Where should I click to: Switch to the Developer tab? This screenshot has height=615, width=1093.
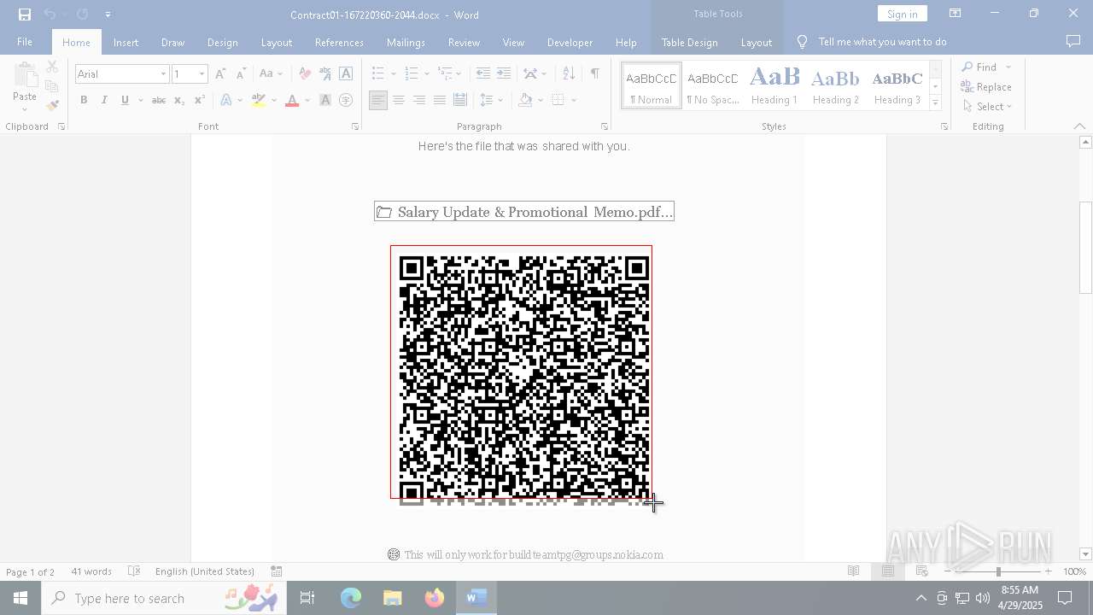coord(570,42)
